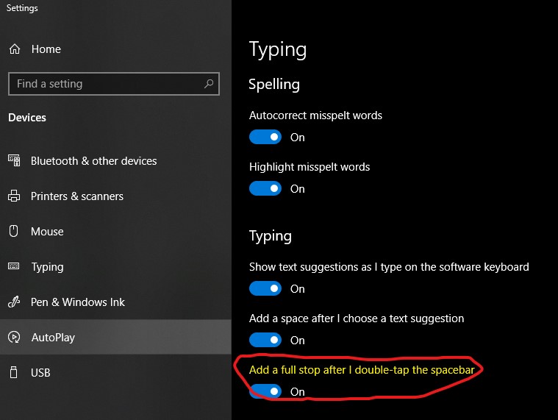This screenshot has height=420, width=558.
Task: Disable Highlight misspelt words switch
Action: pyautogui.click(x=265, y=188)
